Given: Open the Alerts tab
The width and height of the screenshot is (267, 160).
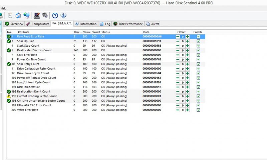Looking at the screenshot, I should [x=153, y=24].
